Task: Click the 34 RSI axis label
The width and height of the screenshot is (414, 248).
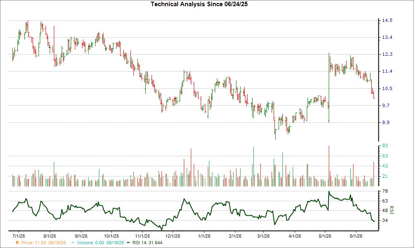Action: 385,220
